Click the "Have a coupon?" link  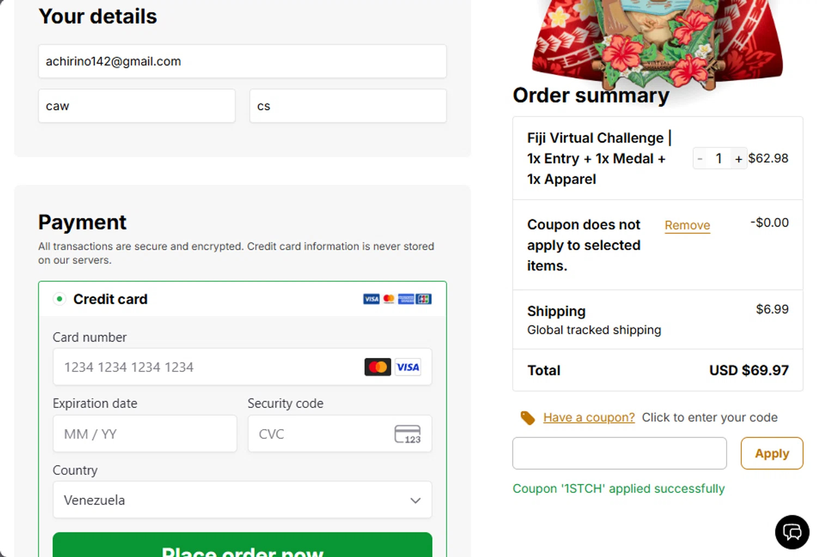click(589, 417)
